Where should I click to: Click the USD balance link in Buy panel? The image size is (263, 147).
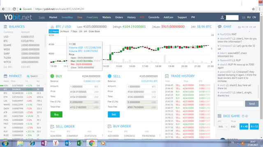pyautogui.click(x=92, y=81)
